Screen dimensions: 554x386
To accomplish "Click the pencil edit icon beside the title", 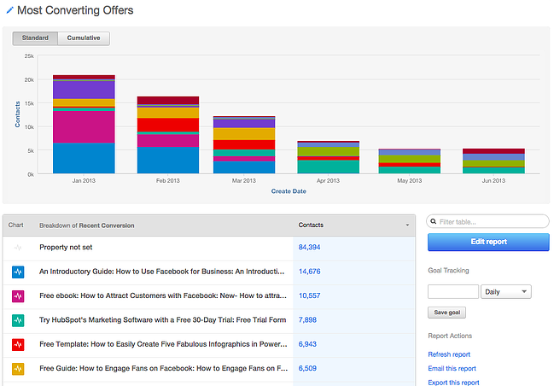I will point(9,11).
